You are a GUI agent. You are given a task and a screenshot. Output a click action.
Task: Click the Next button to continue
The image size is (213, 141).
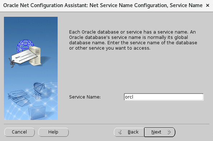[x=160, y=132]
